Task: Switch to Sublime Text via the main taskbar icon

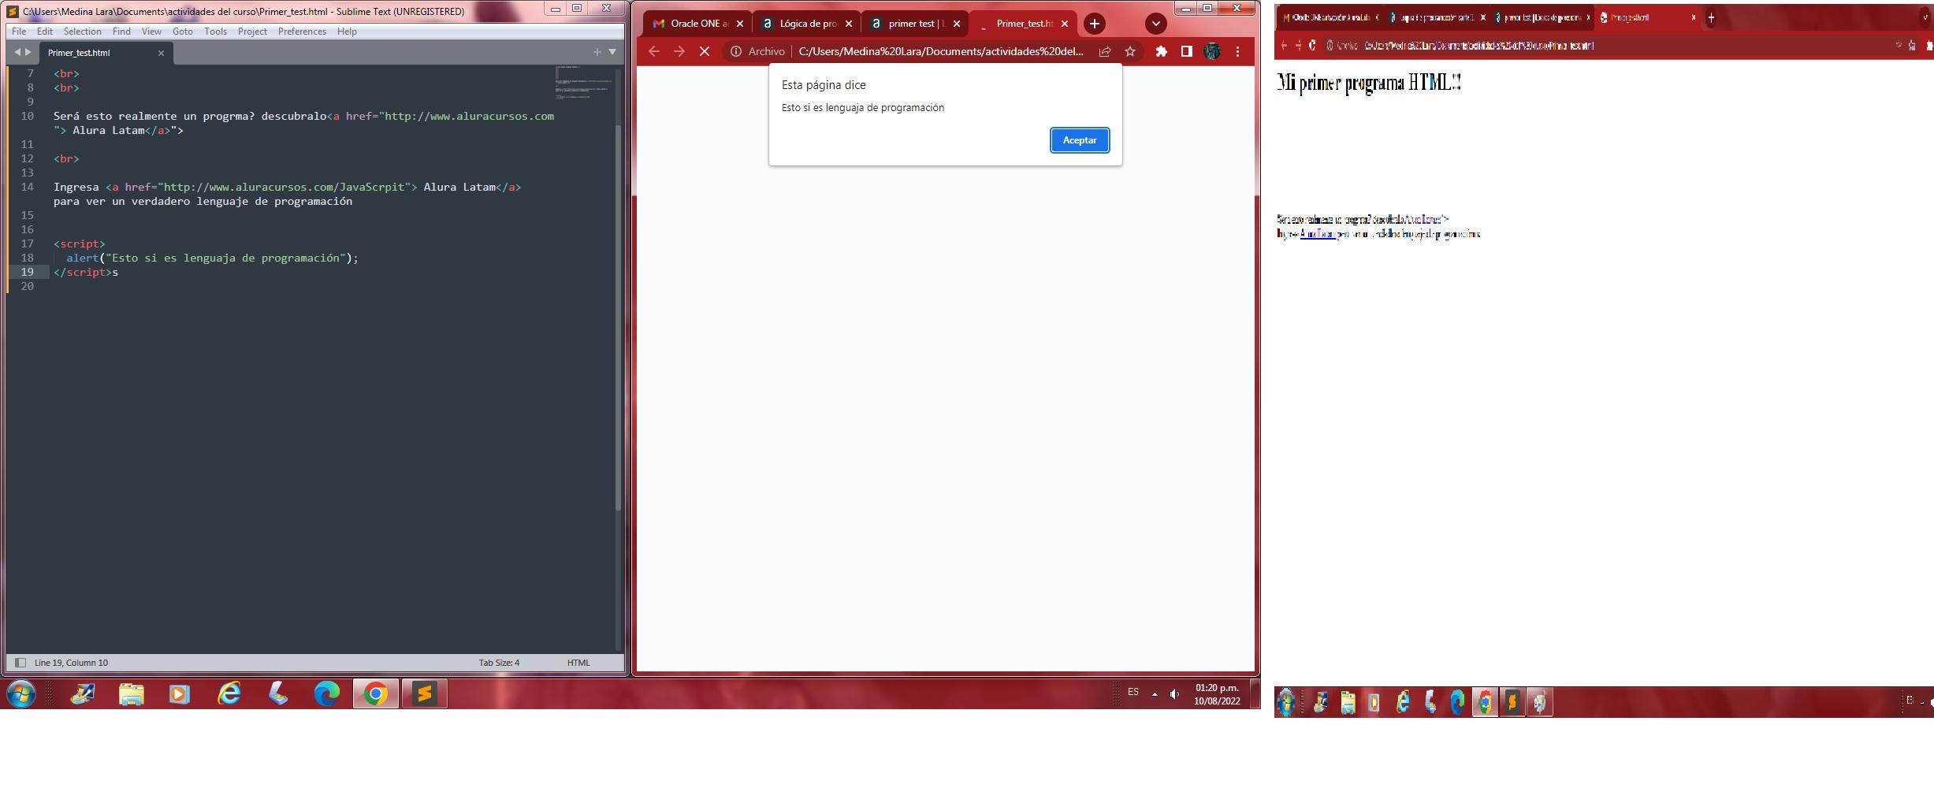Action: tap(424, 694)
